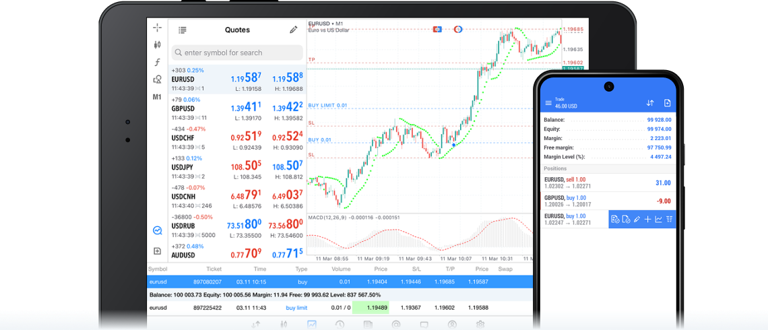Select the eurusd order row, ticket 897225422
Screen dimensions: 768x330
coord(340,308)
